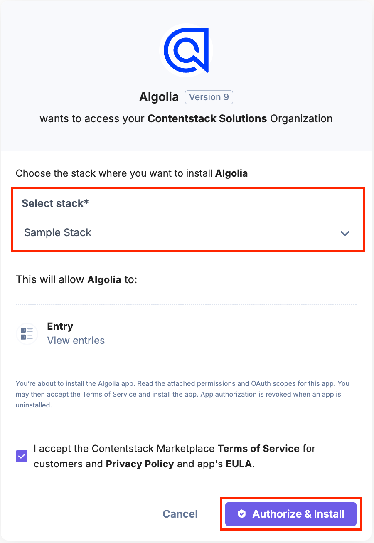Open the app's EULA link
Screen dimensions: 374x543
coord(239,464)
